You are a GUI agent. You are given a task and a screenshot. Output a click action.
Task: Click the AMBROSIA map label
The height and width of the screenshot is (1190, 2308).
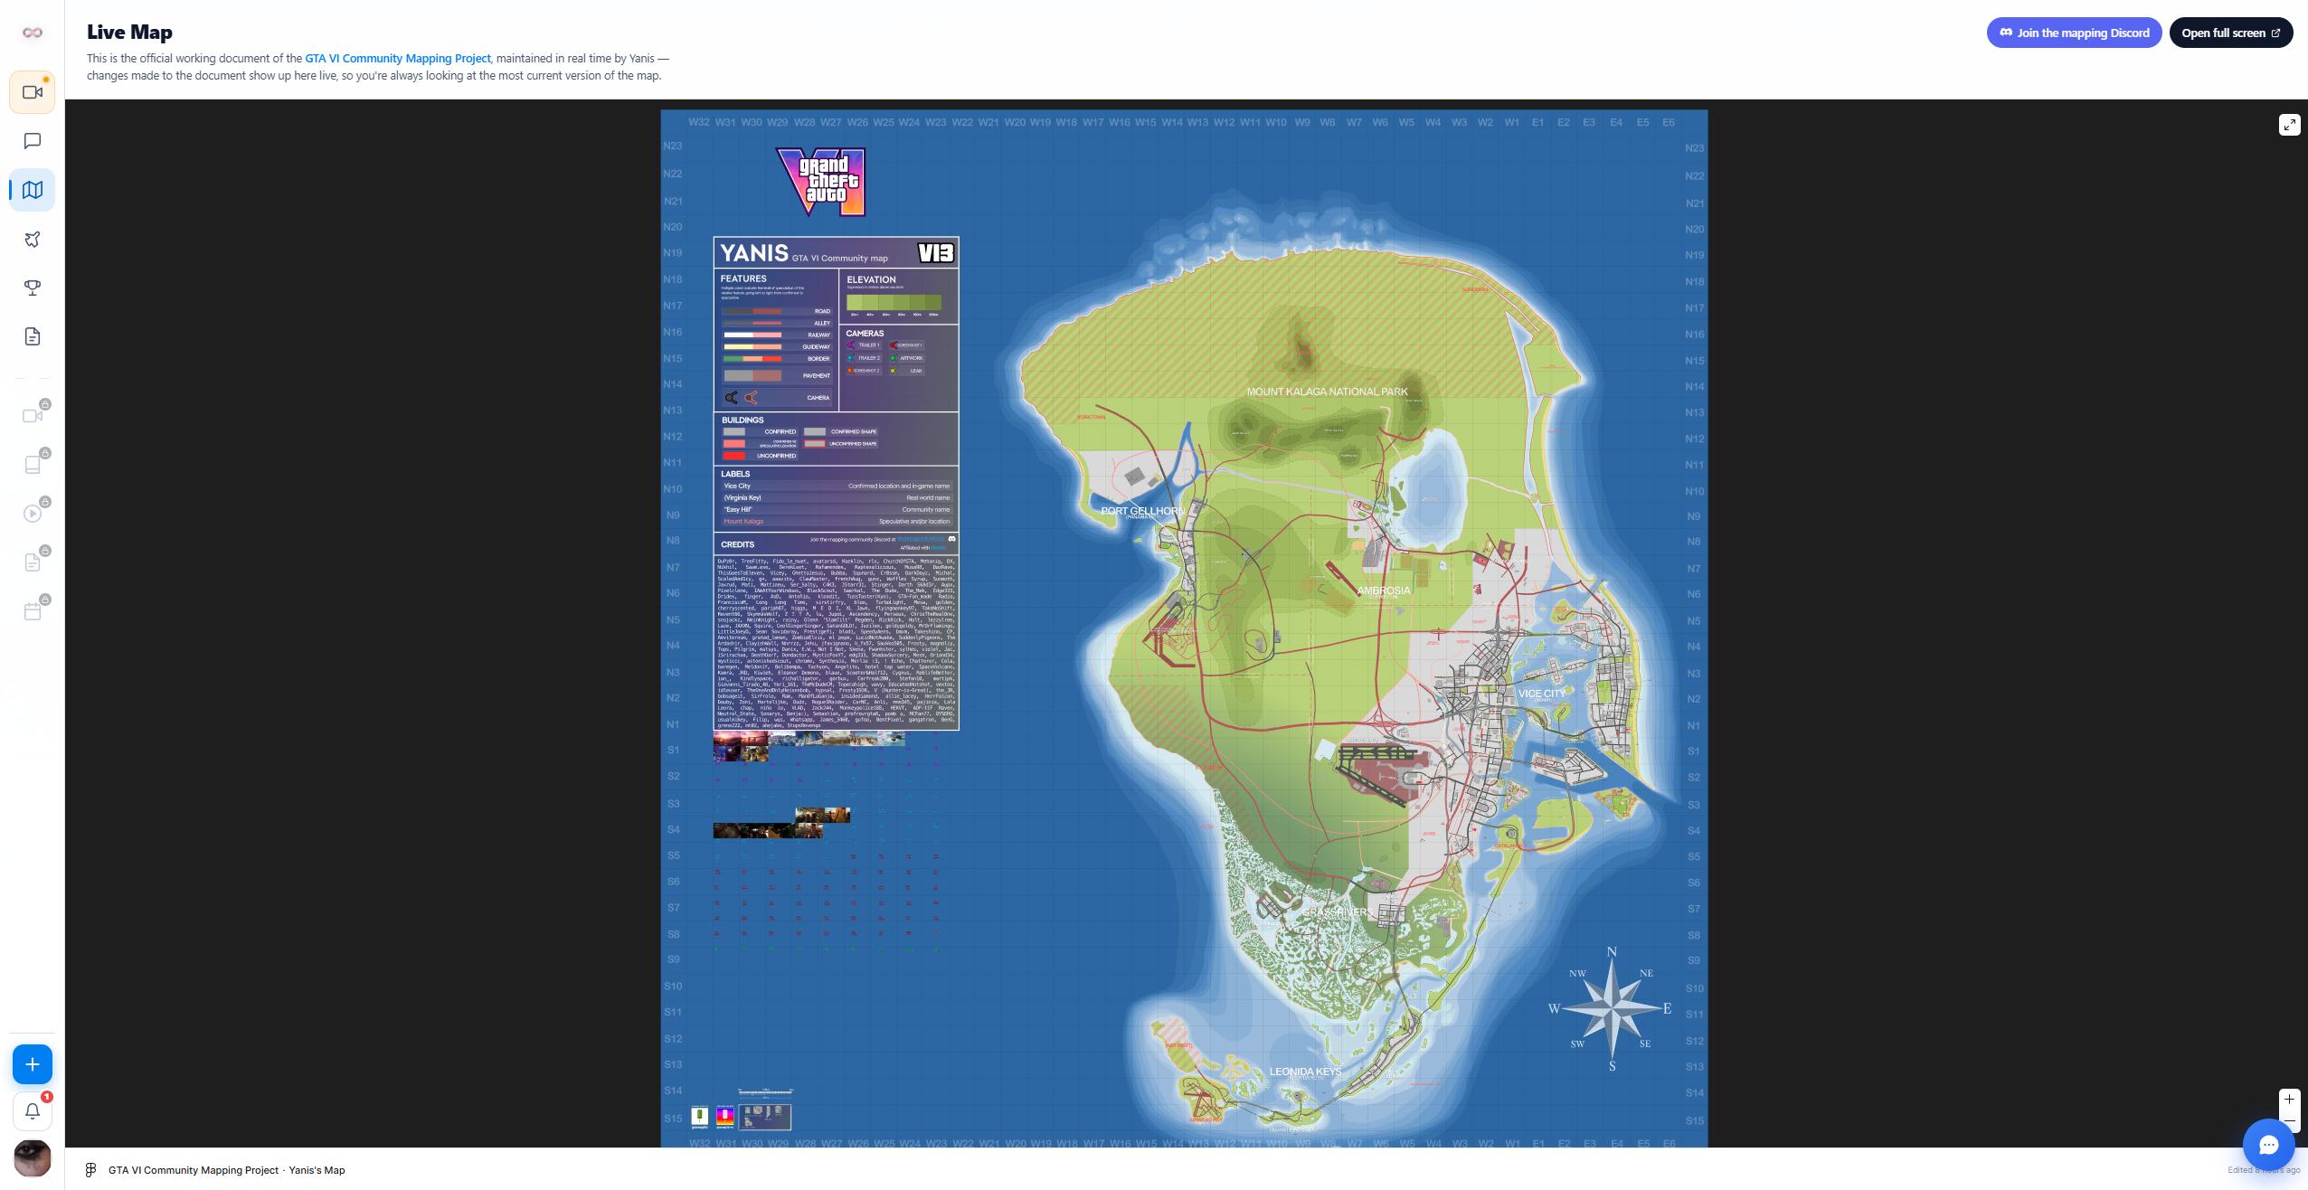click(1383, 590)
